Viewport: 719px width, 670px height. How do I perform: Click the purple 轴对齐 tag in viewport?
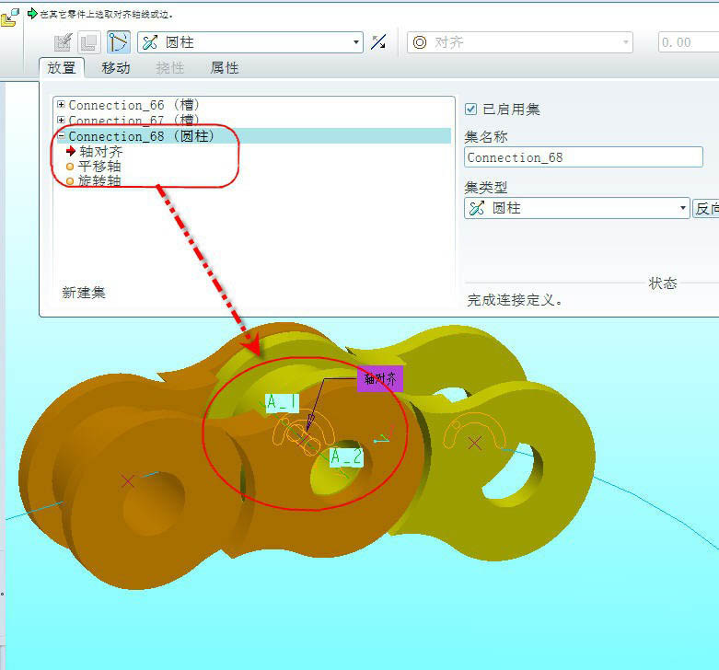380,378
